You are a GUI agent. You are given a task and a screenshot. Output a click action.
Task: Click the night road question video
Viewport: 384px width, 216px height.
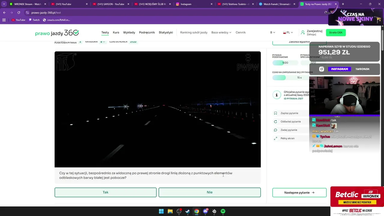[157, 109]
